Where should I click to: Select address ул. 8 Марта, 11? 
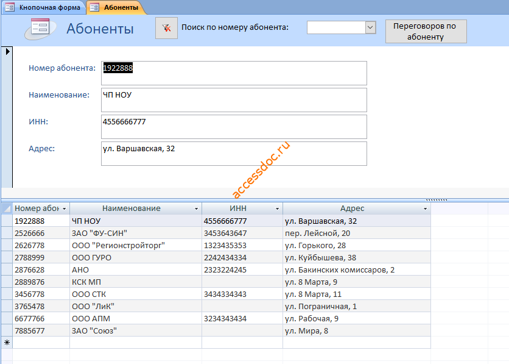pyautogui.click(x=357, y=294)
